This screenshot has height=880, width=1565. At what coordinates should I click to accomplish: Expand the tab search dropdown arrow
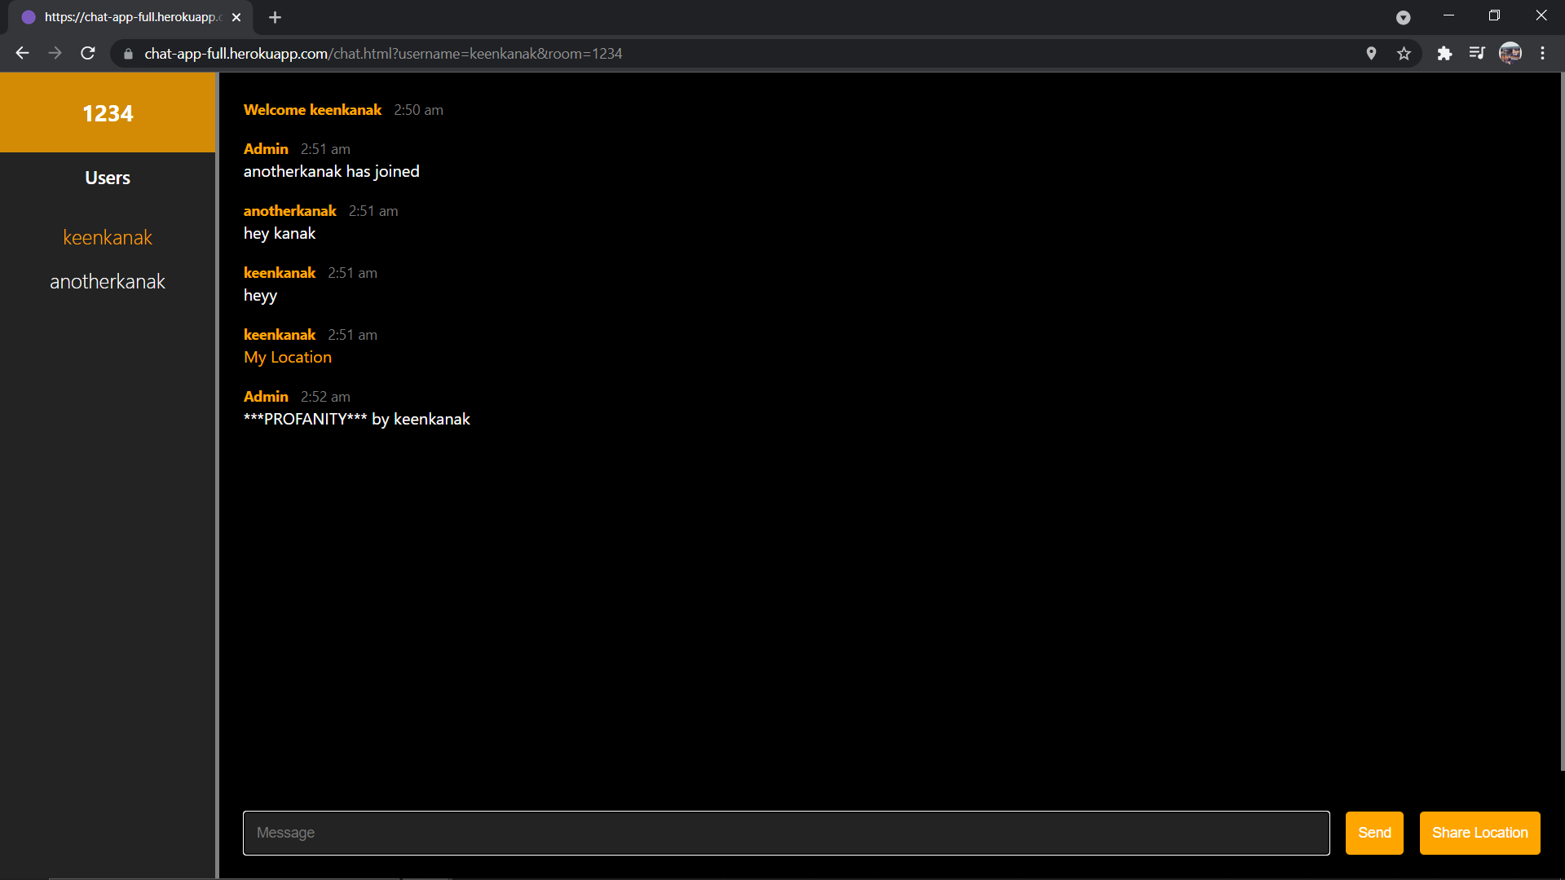[x=1403, y=17]
